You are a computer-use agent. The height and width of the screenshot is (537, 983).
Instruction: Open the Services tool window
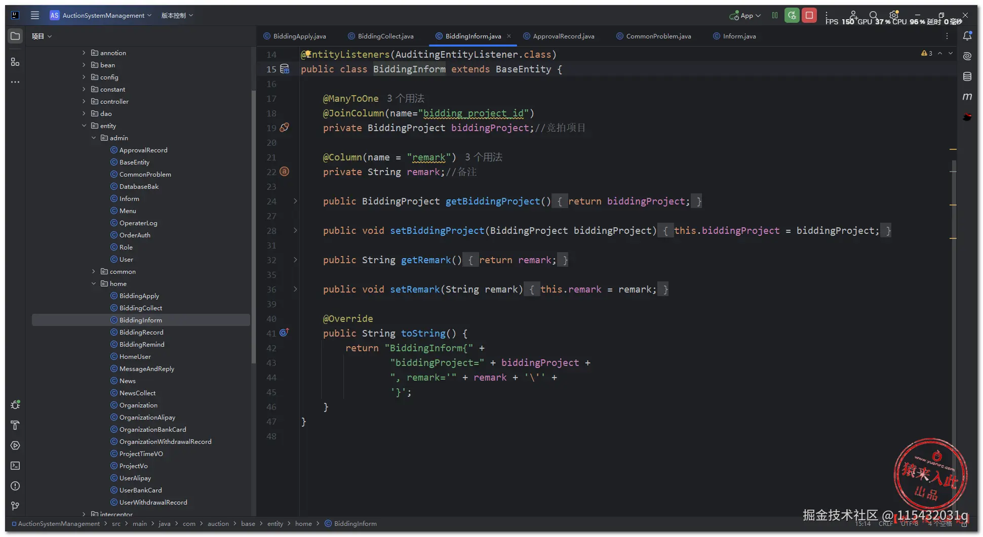coord(15,445)
